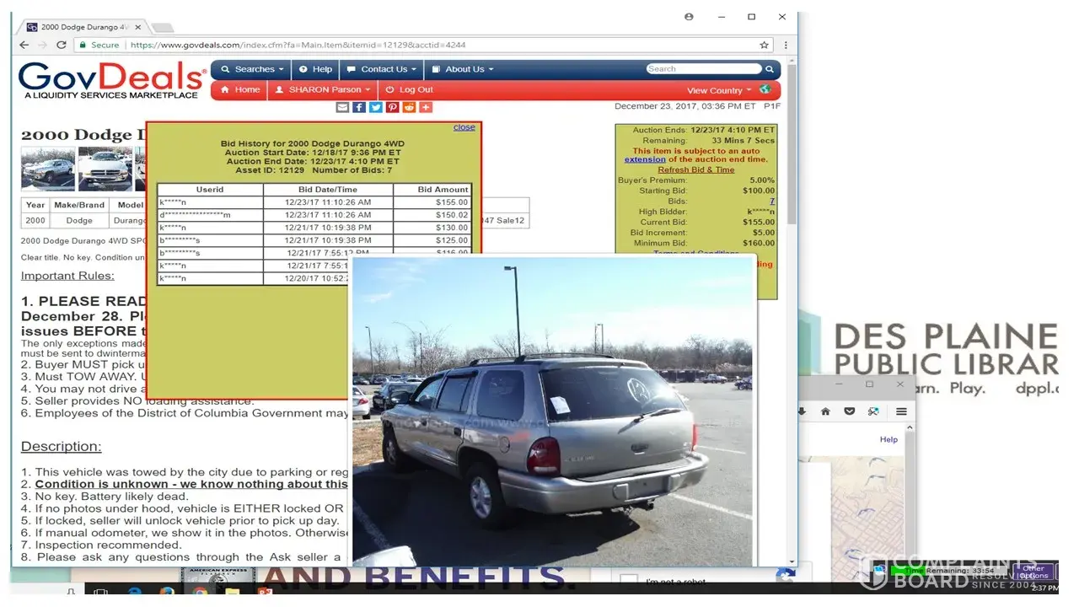Check the I'm not a robot box

pyautogui.click(x=629, y=581)
